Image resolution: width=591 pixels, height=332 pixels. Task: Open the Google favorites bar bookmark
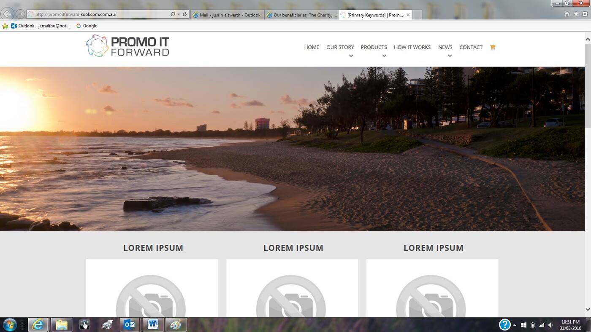pyautogui.click(x=87, y=26)
